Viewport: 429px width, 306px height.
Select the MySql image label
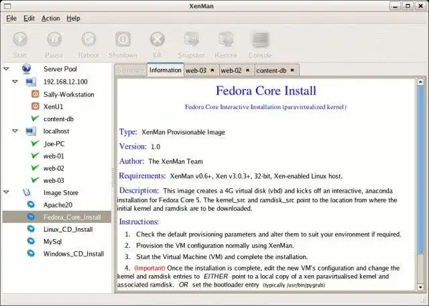point(52,242)
